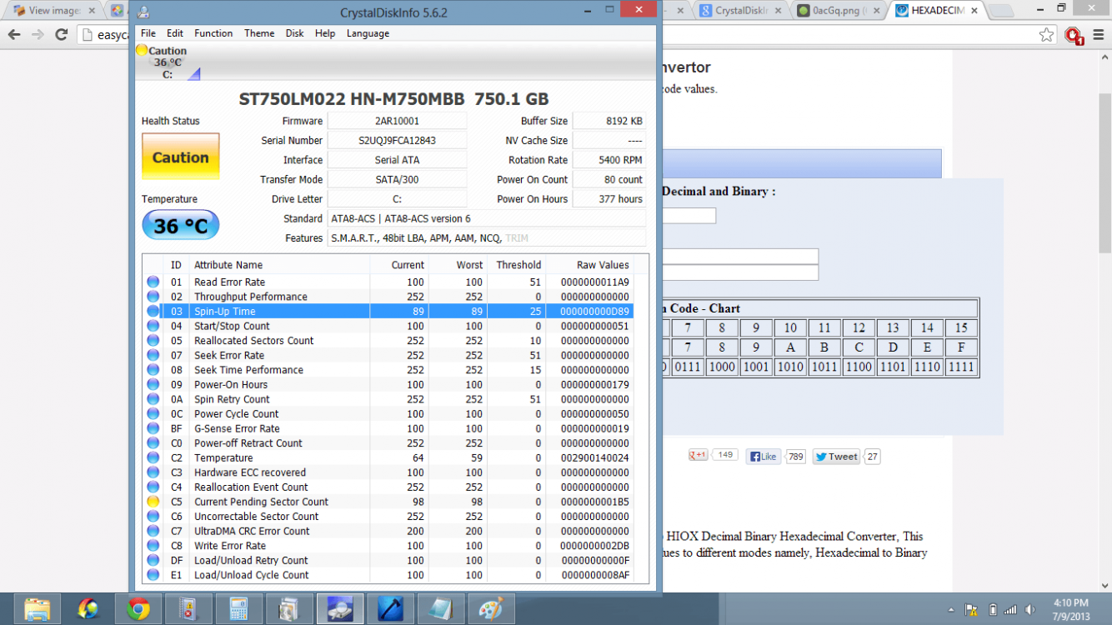Open the Theme menu

point(259,33)
